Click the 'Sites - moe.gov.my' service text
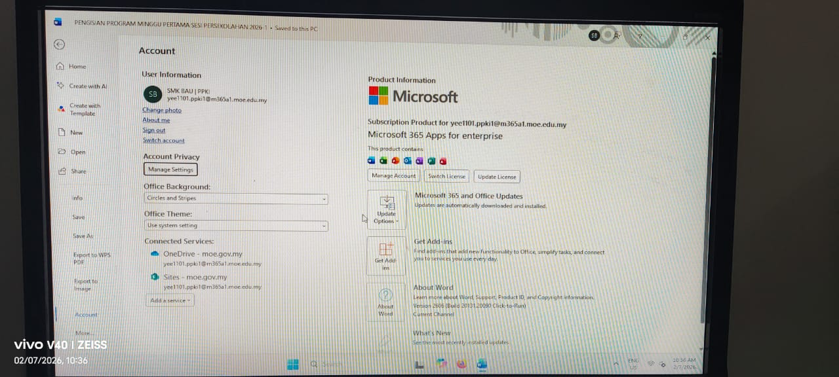 point(195,277)
